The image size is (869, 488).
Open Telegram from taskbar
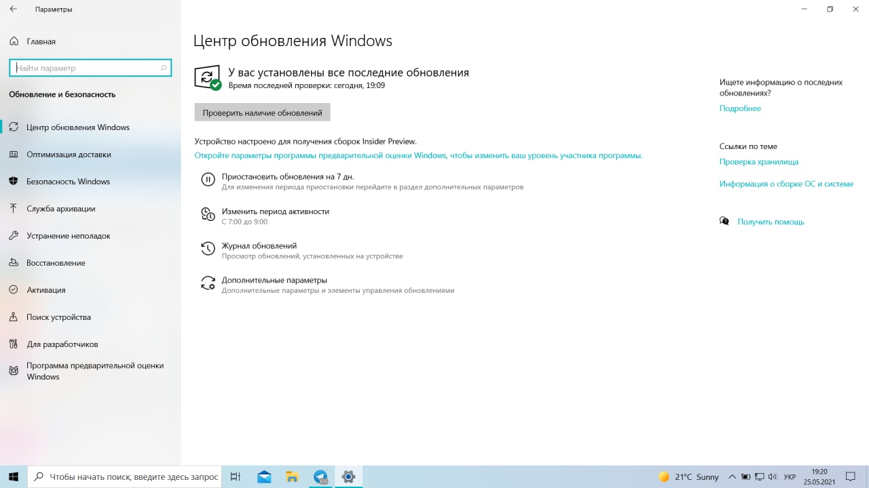click(x=320, y=476)
